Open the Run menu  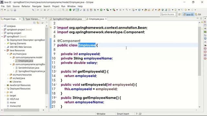click(x=63, y=6)
